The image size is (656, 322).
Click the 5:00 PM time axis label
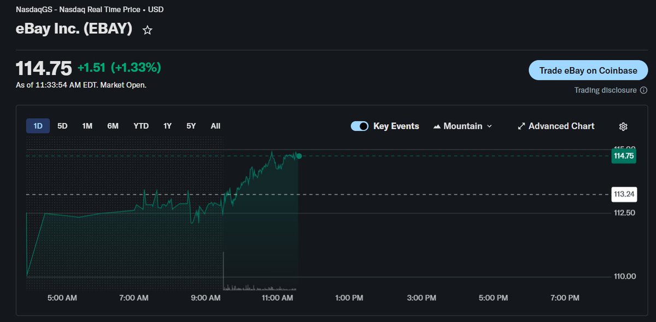click(x=494, y=298)
